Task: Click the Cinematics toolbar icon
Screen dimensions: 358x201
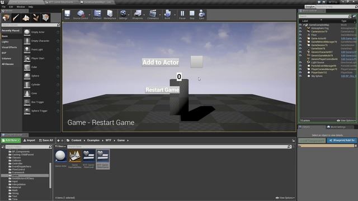Action: [x=153, y=15]
